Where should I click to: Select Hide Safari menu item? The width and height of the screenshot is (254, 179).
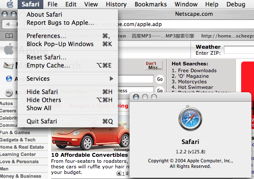(x=68, y=92)
